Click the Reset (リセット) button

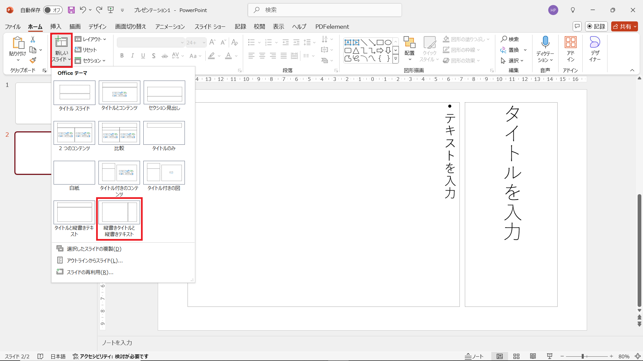click(86, 50)
